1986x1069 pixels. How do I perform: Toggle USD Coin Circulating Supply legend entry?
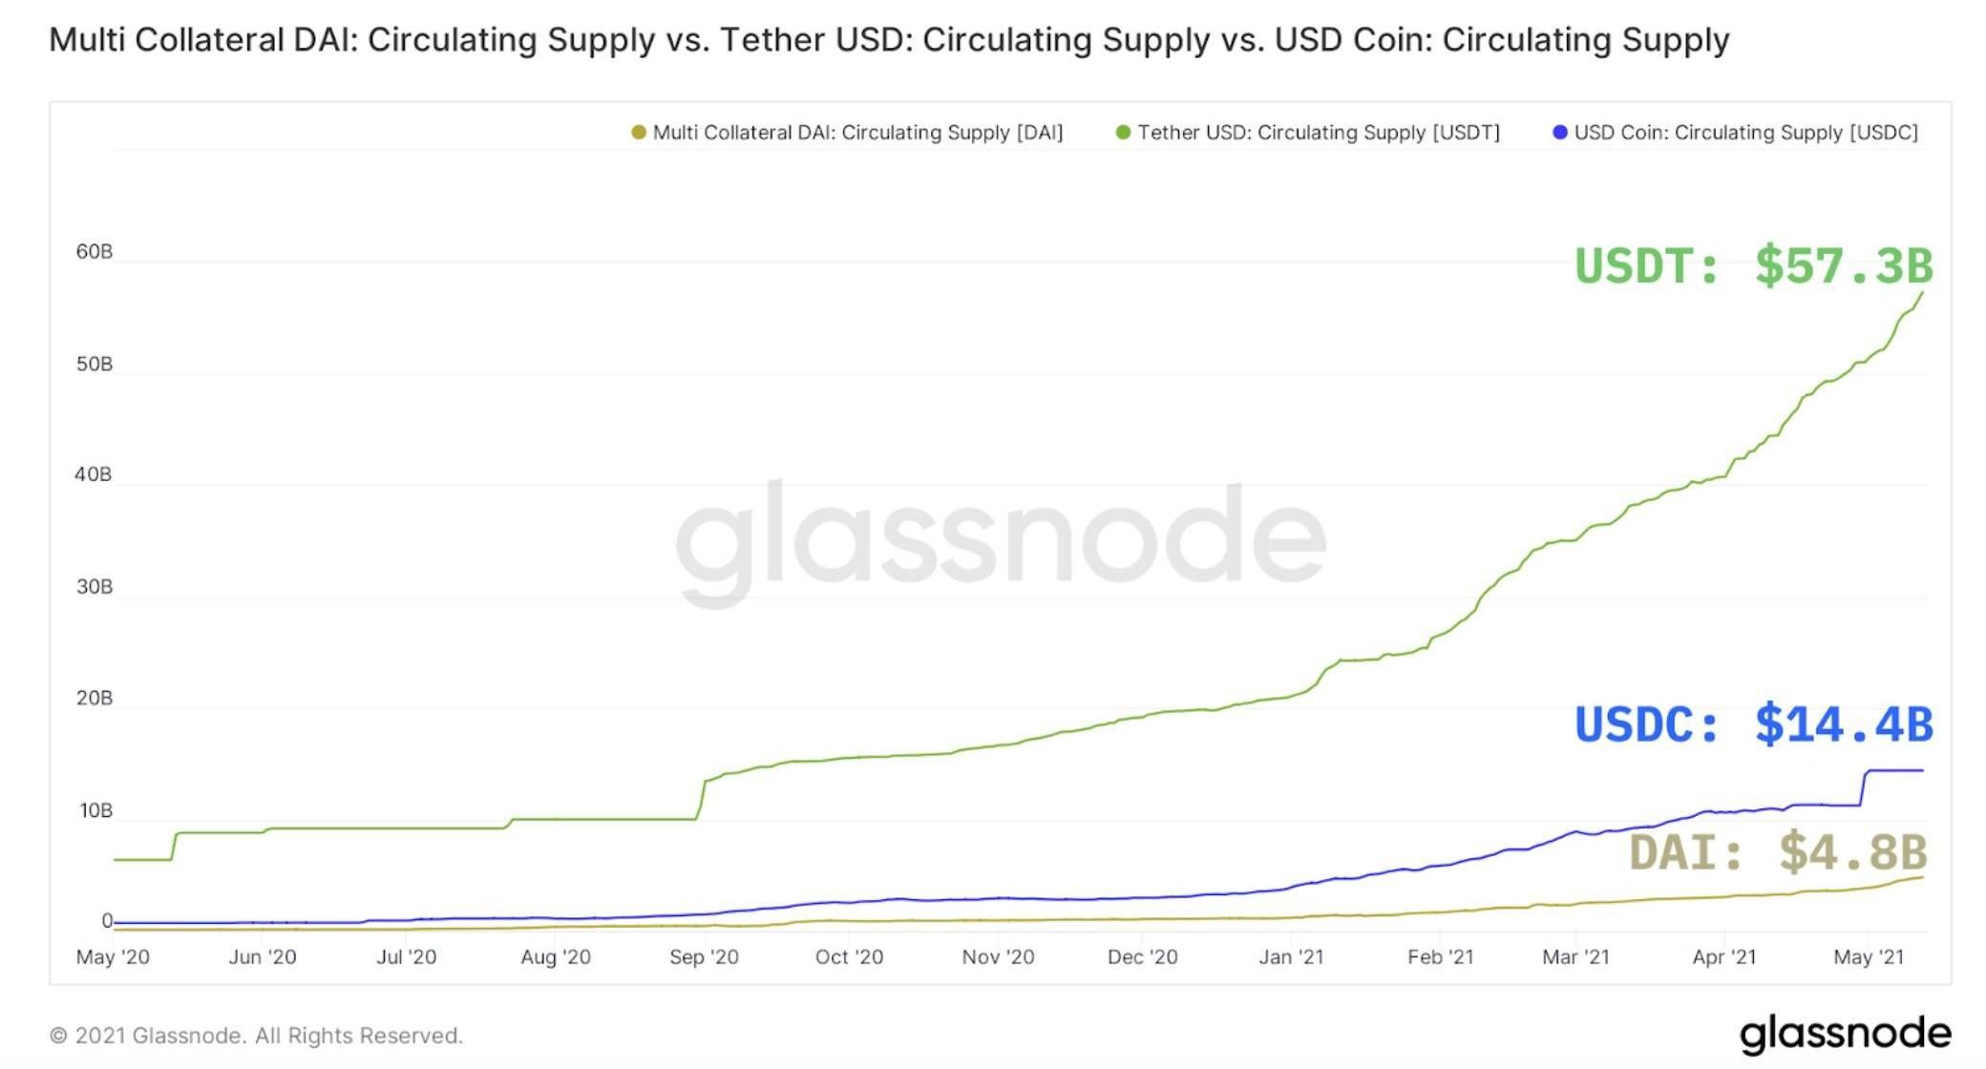click(1745, 133)
